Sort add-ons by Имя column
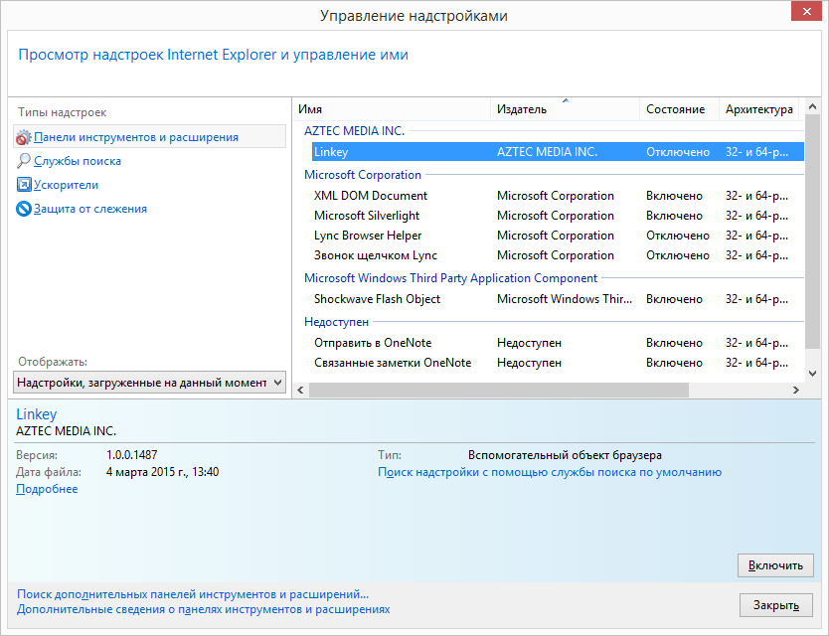 coord(392,109)
